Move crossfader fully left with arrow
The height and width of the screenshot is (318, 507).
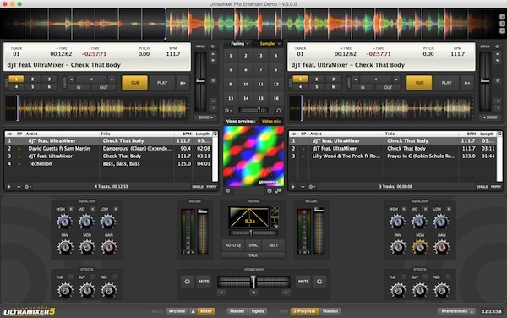click(x=221, y=293)
